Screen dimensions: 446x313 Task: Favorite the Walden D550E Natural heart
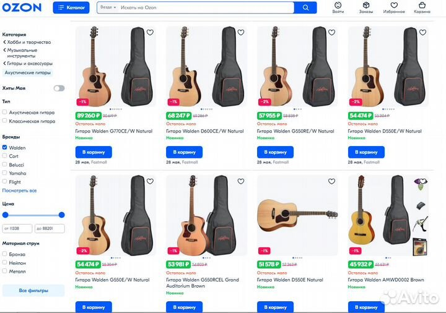click(331, 181)
